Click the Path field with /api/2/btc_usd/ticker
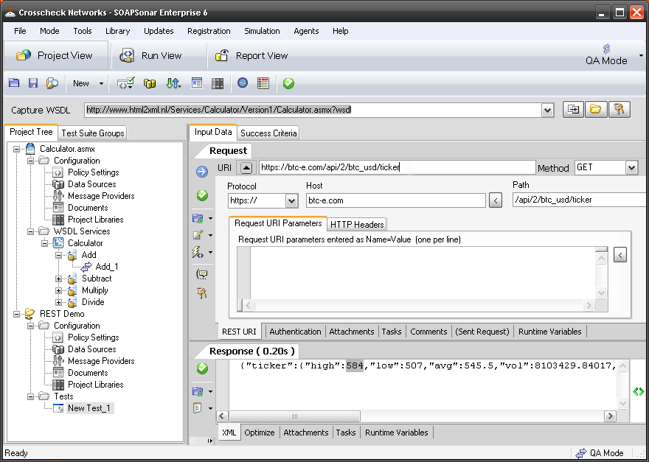This screenshot has width=649, height=462. pyautogui.click(x=580, y=200)
